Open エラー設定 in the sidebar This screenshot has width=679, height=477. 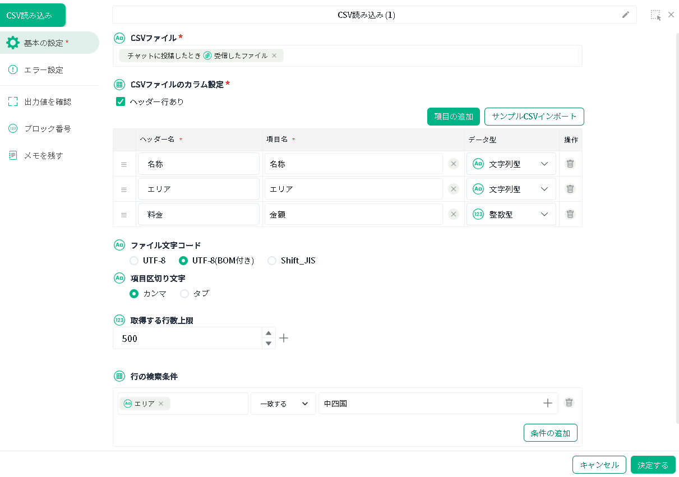pos(44,70)
